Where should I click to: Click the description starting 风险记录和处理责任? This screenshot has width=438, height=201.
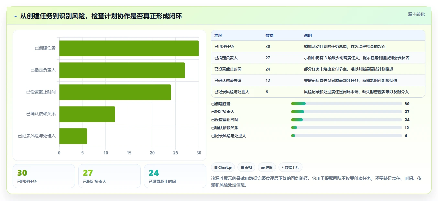click(356, 92)
